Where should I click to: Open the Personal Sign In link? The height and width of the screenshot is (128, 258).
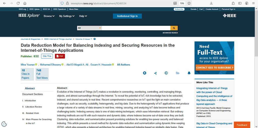click(x=228, y=9)
